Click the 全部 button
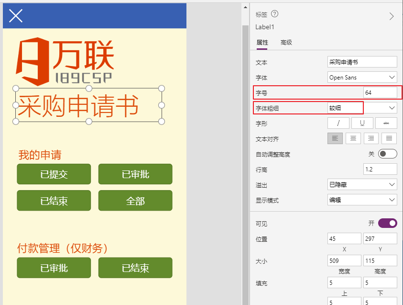 pyautogui.click(x=135, y=201)
